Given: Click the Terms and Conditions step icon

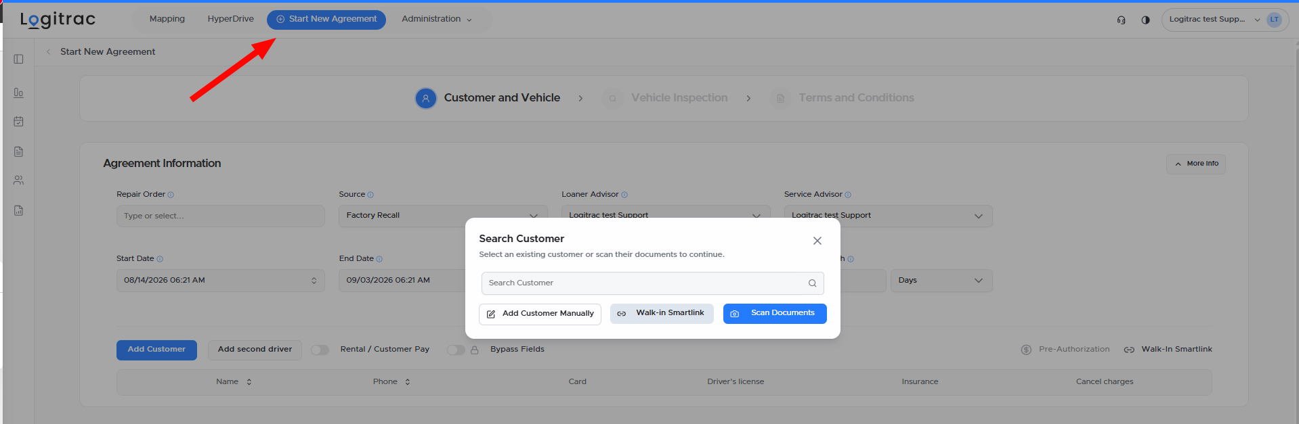Looking at the screenshot, I should [780, 99].
